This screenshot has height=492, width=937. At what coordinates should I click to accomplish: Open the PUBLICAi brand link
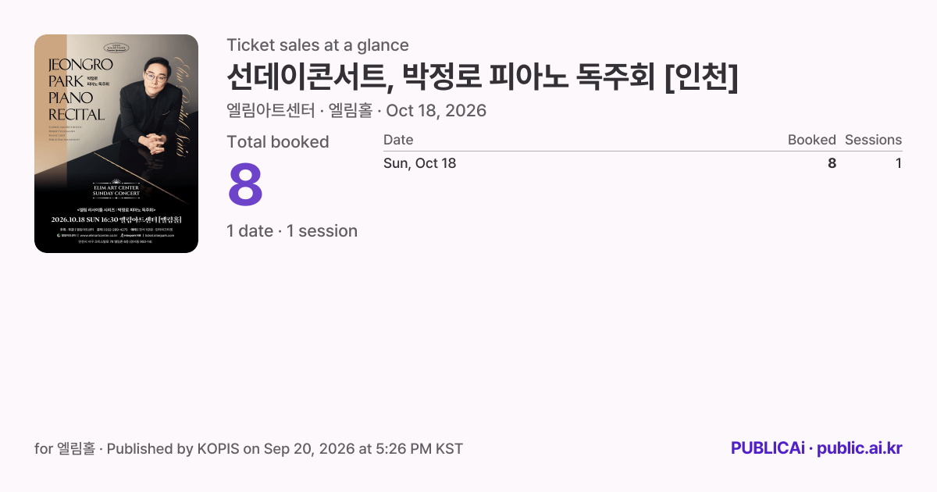point(768,448)
